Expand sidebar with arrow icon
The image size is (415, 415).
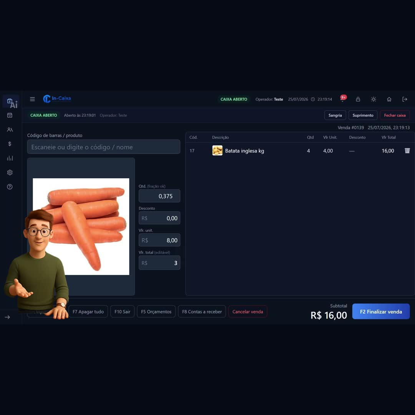coord(7,317)
